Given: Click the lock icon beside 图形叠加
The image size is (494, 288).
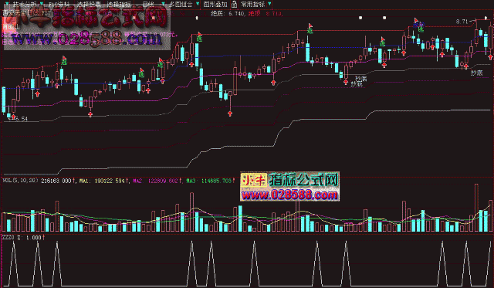Looking at the screenshot, I should coord(234,4).
